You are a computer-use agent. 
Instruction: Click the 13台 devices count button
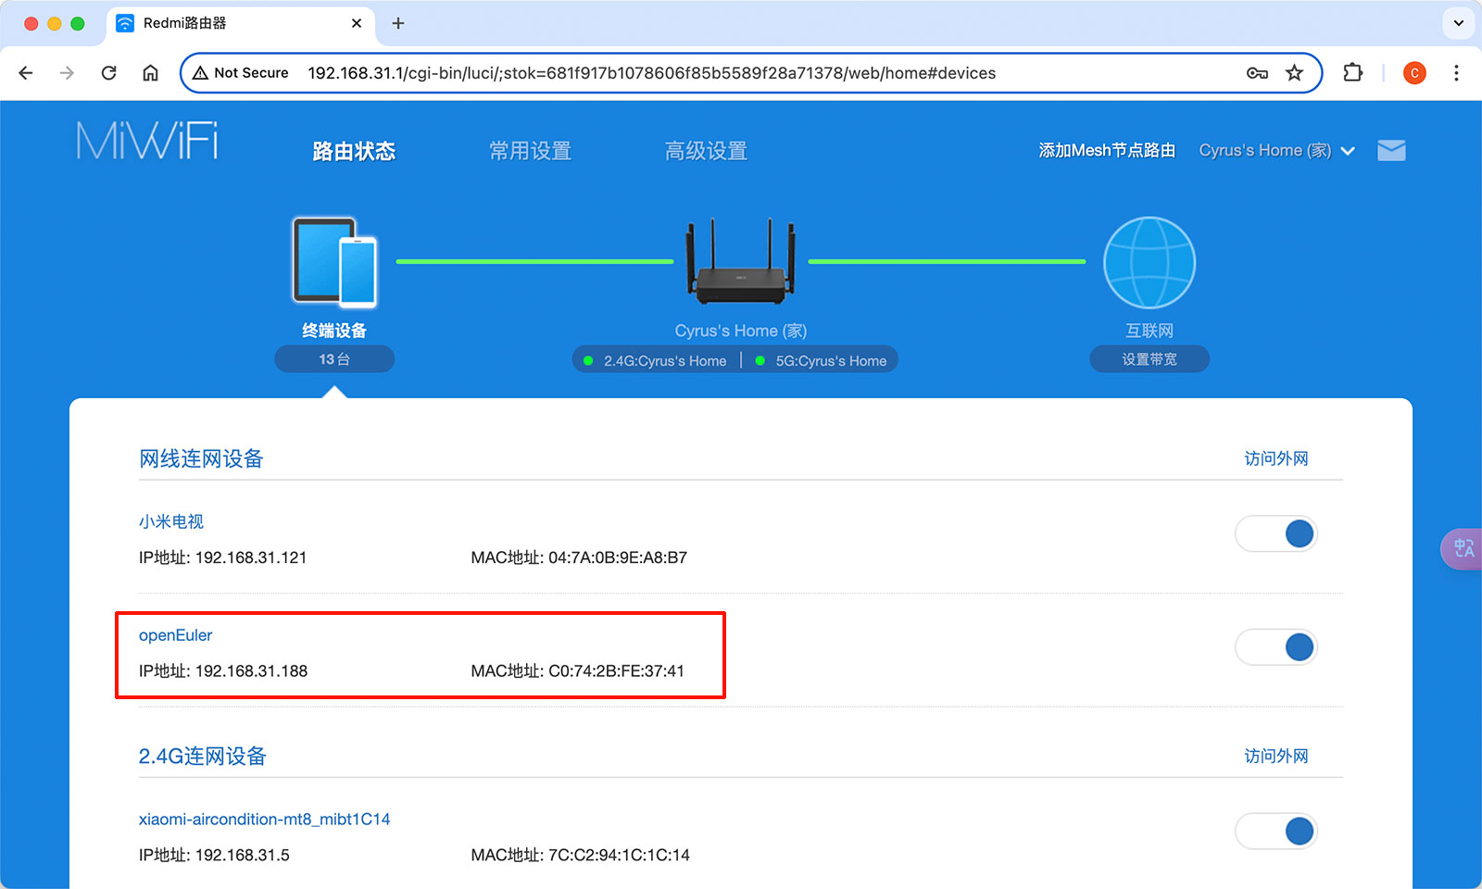tap(334, 359)
